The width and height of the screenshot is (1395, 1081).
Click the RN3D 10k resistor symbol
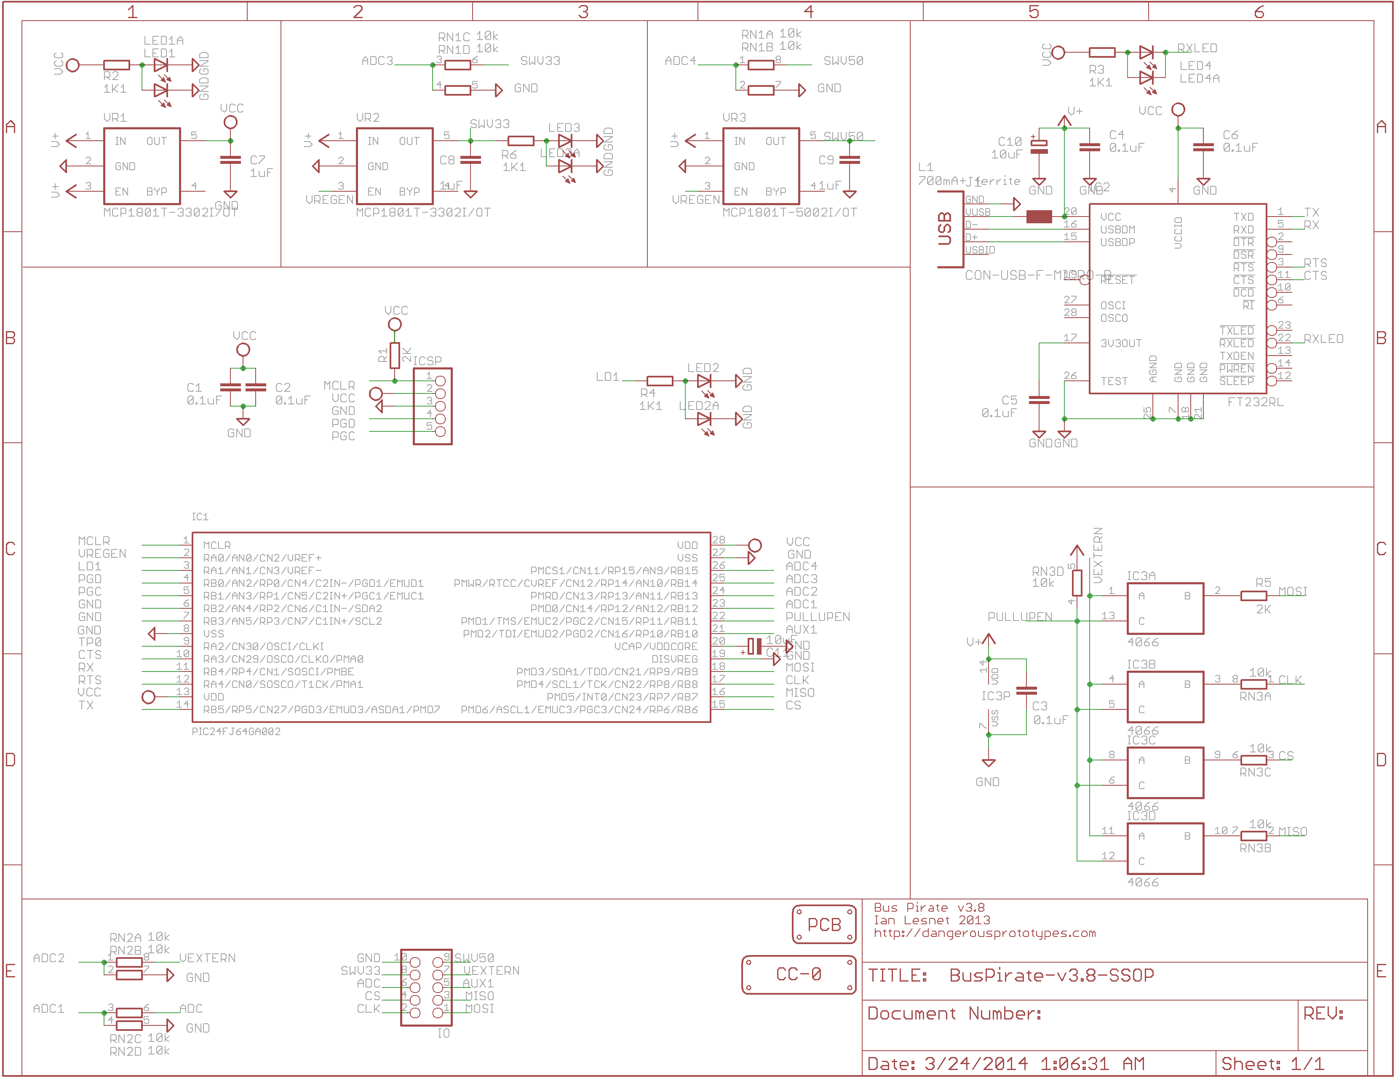click(x=1077, y=583)
